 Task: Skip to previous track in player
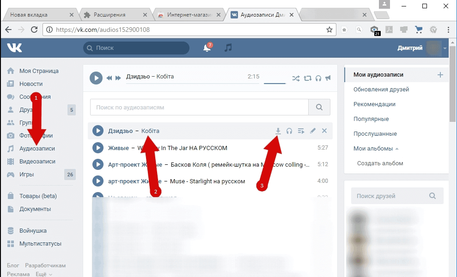click(x=110, y=78)
